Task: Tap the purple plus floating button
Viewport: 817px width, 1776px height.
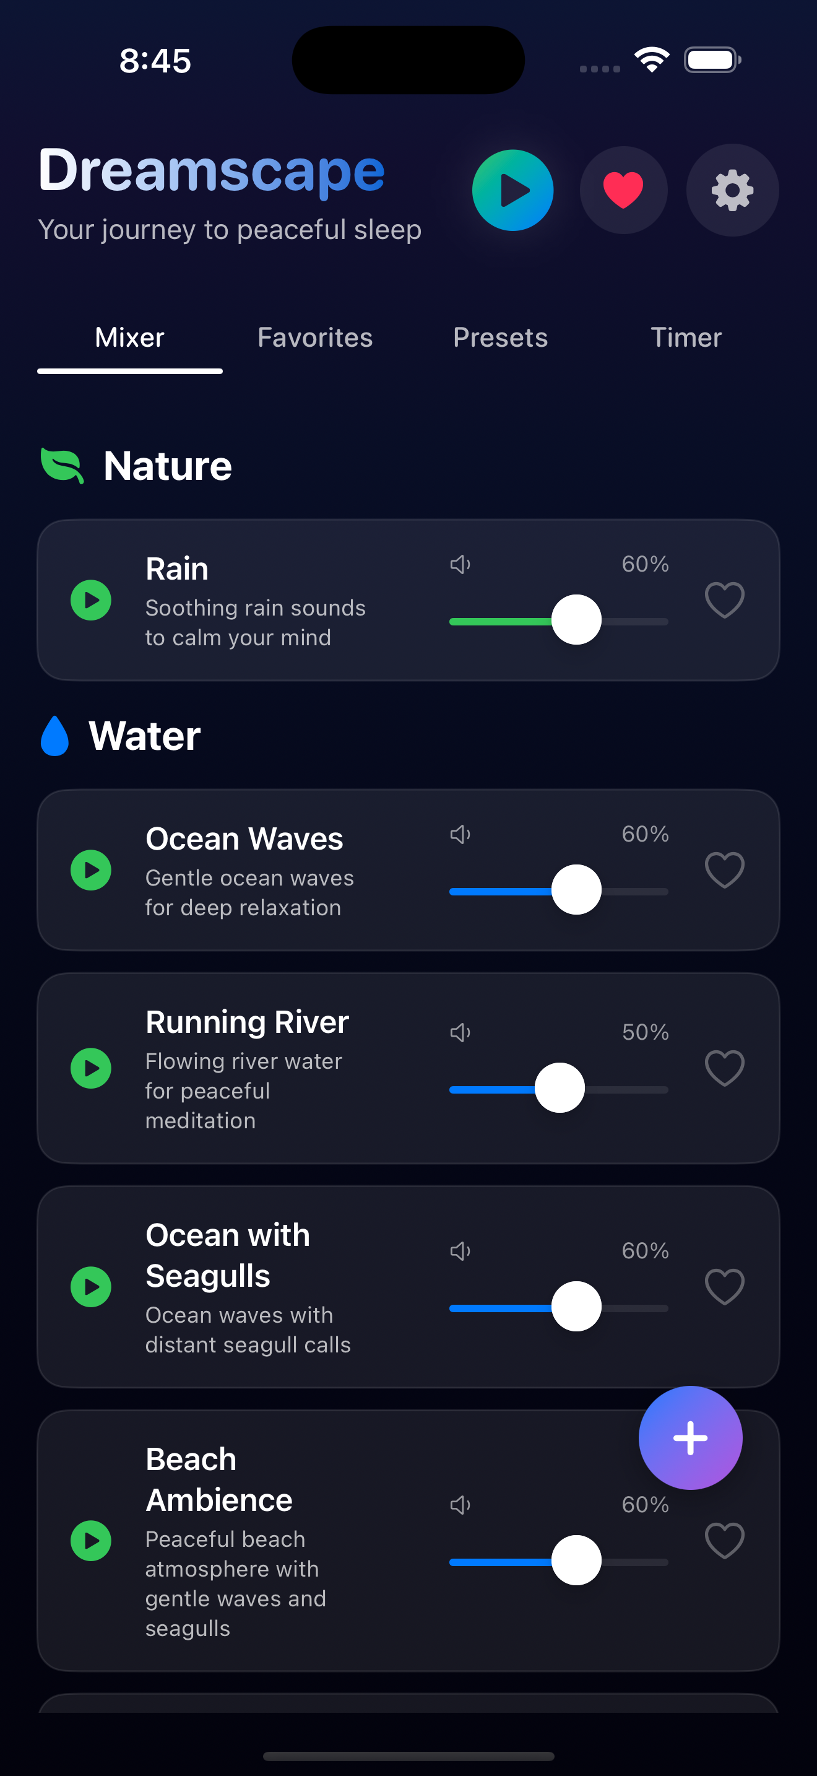Action: pyautogui.click(x=690, y=1438)
